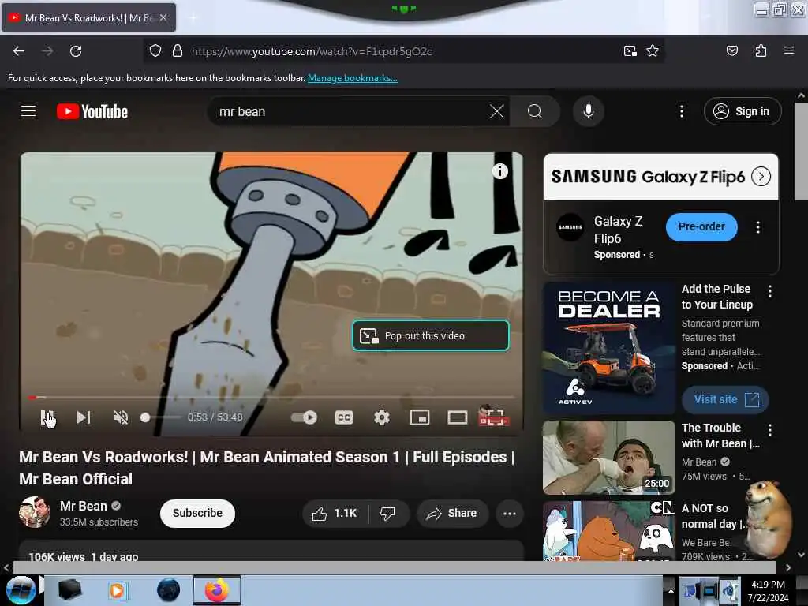Viewport: 808px width, 606px height.
Task: Enable theater mode view
Action: tap(457, 417)
